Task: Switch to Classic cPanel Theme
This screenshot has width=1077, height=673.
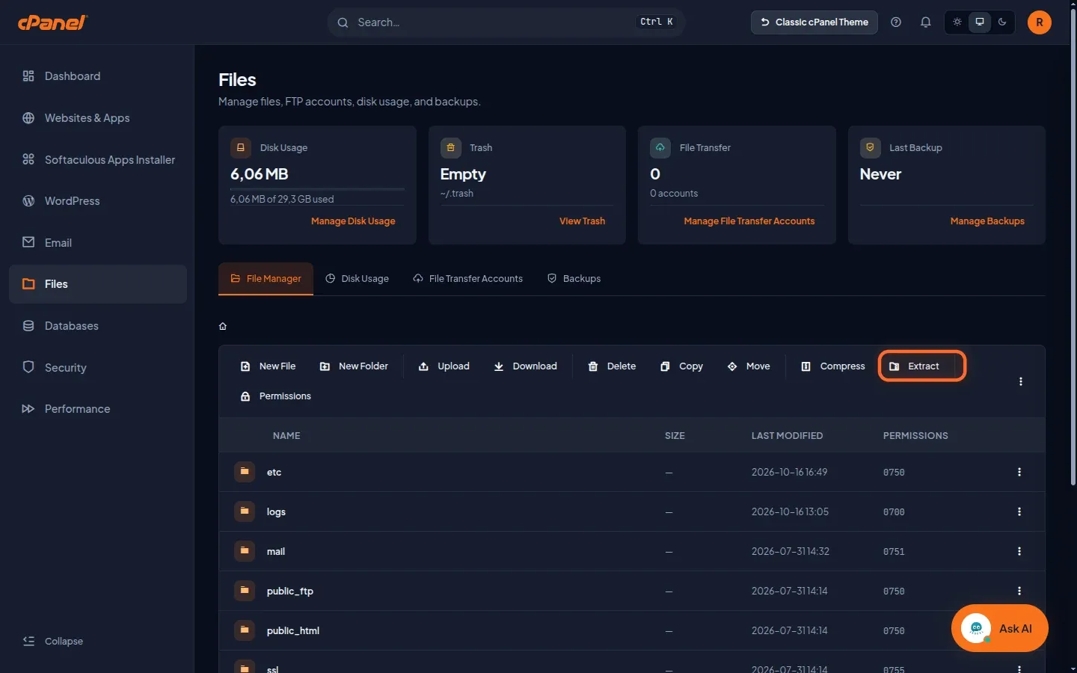Action: tap(814, 22)
